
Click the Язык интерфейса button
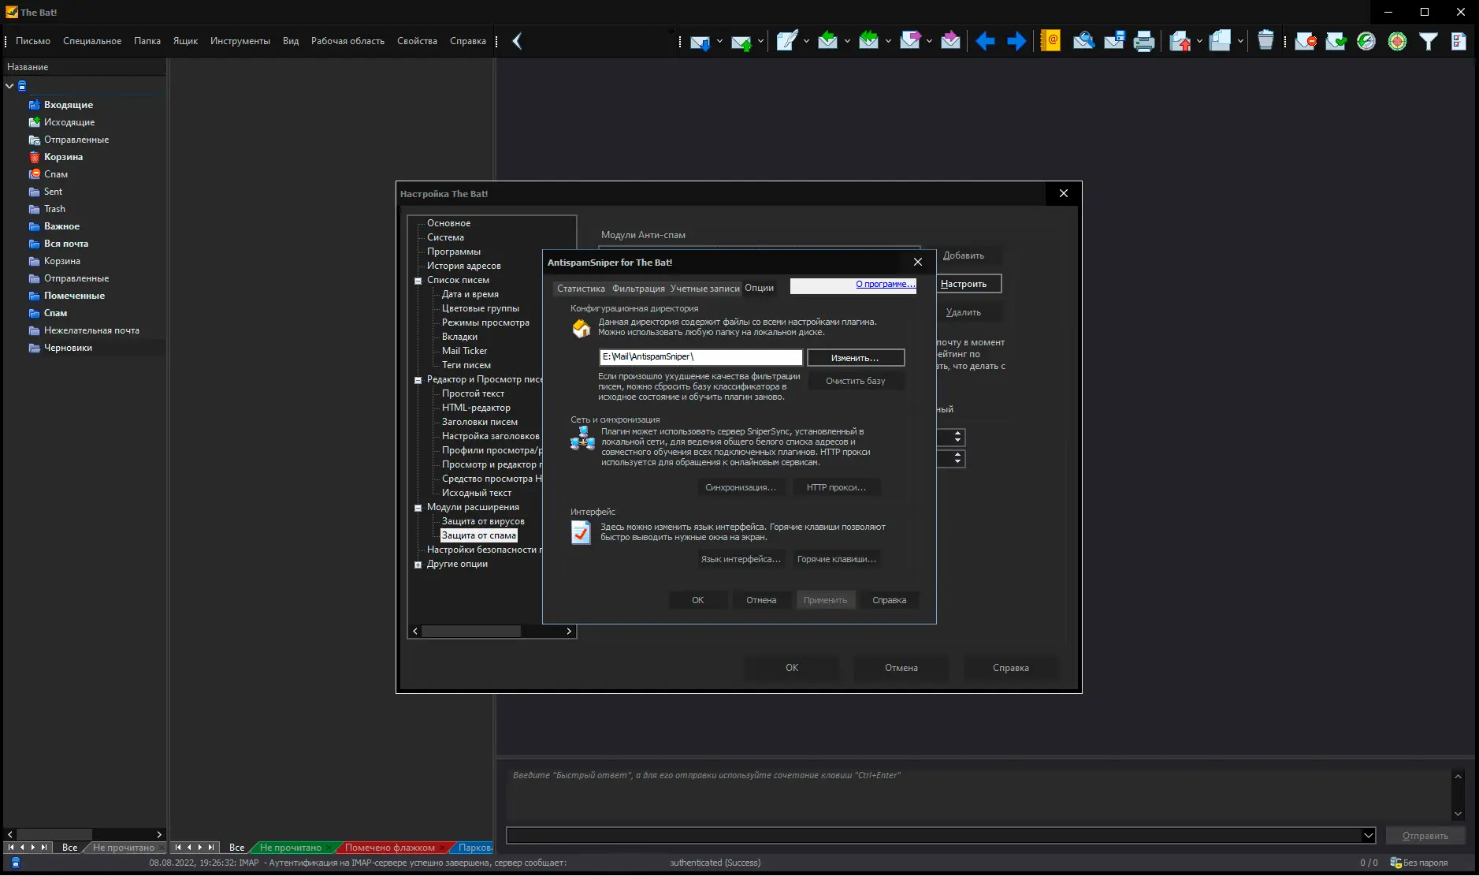tap(741, 559)
